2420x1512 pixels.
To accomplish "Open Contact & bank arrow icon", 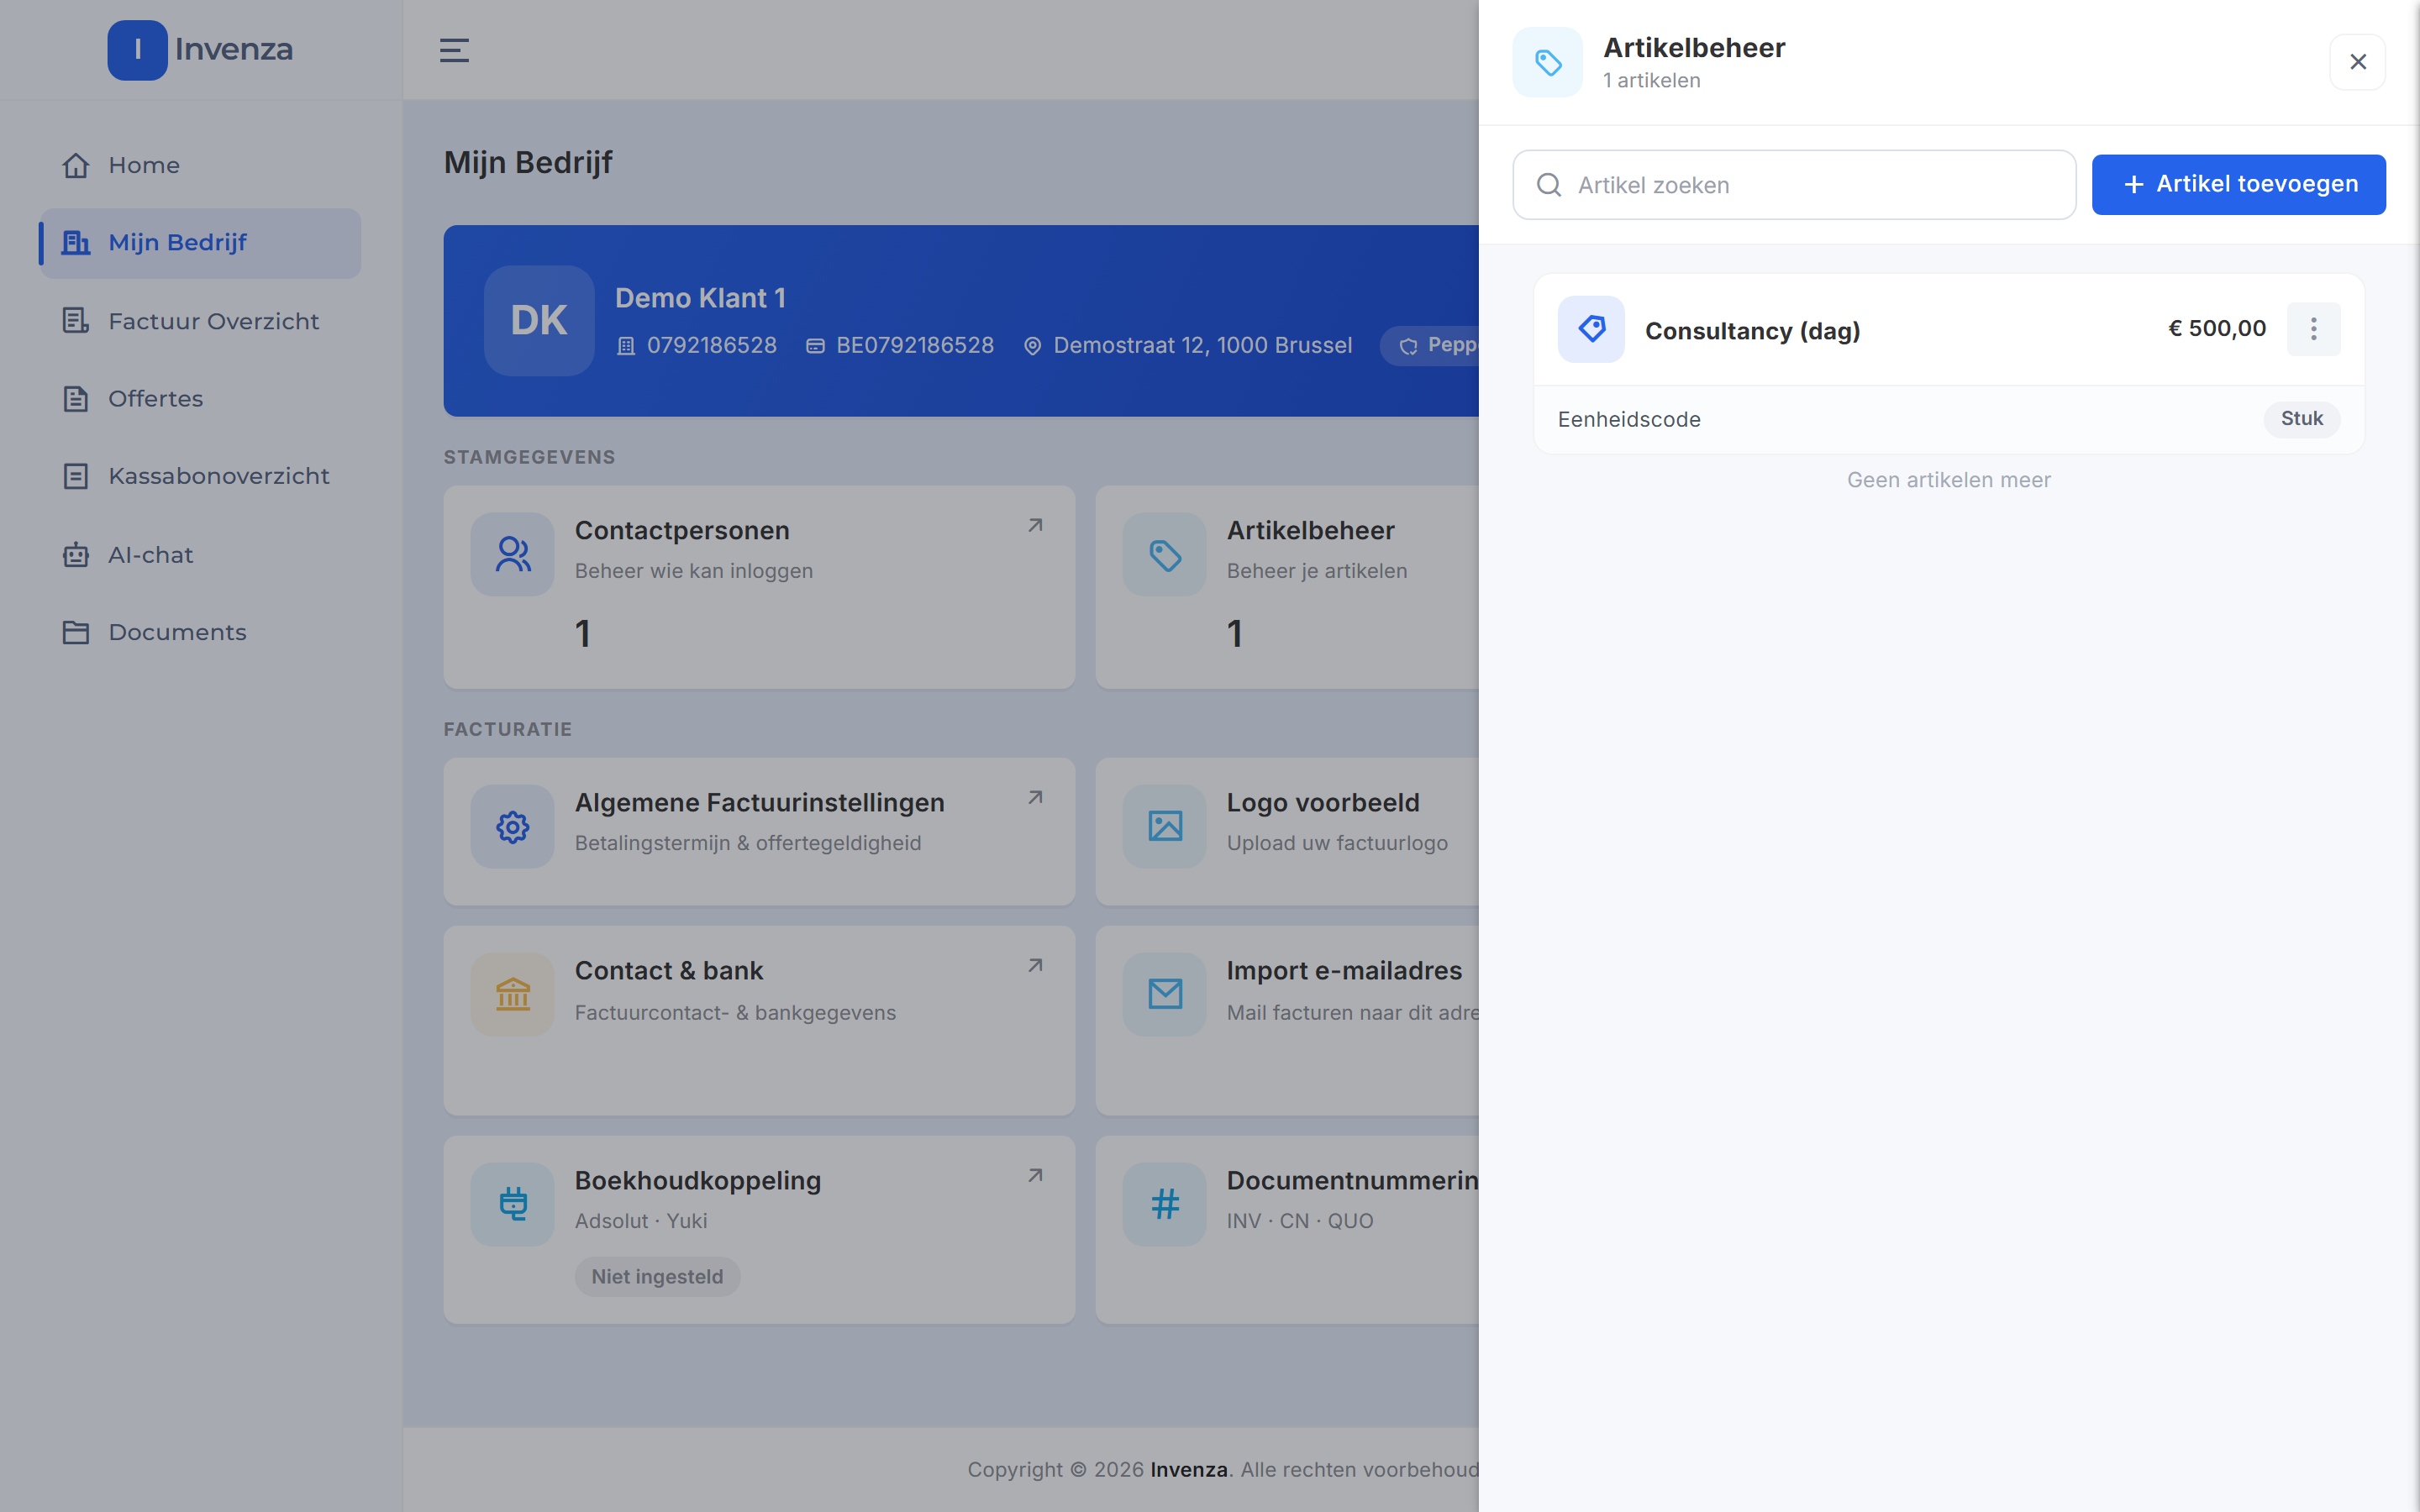I will point(1035,966).
